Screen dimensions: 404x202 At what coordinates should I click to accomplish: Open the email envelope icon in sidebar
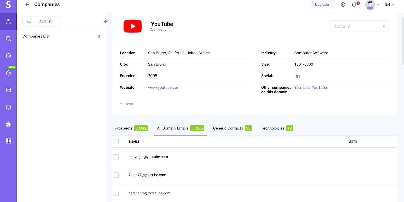click(8, 90)
